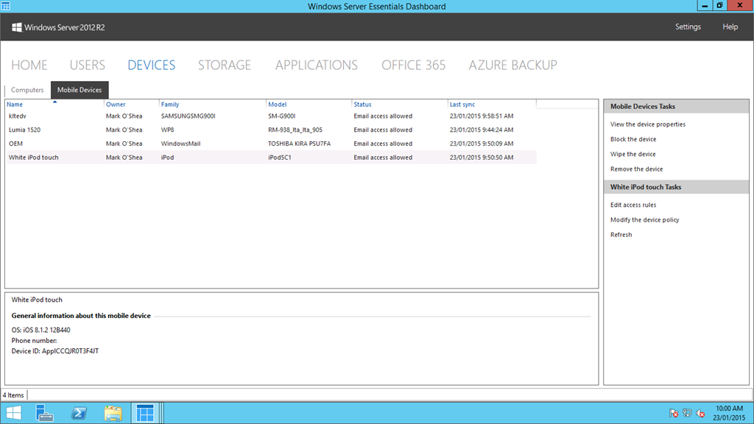Sort devices by the Last sync column
This screenshot has width=754, height=424.
pyautogui.click(x=462, y=105)
